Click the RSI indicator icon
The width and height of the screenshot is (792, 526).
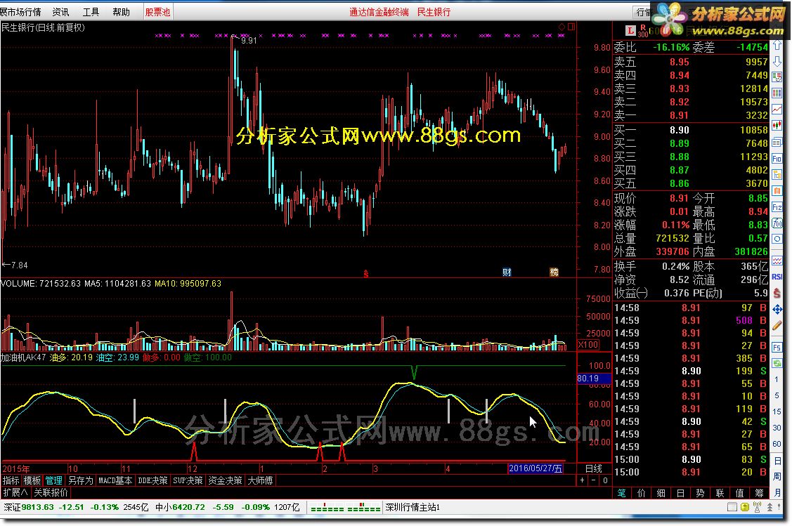777,277
